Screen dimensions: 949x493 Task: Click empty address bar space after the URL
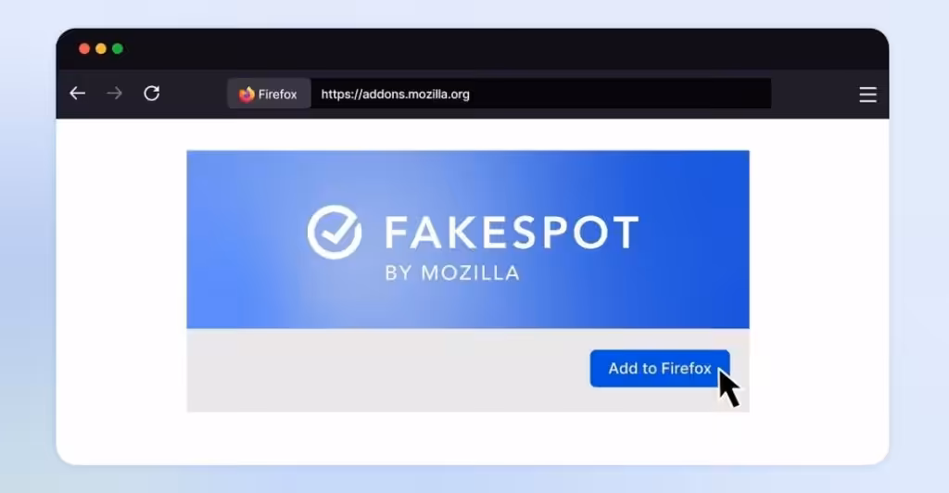coord(620,94)
